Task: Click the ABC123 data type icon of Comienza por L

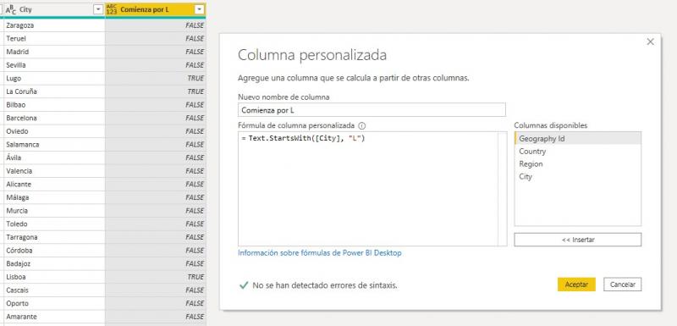Action: [112, 9]
